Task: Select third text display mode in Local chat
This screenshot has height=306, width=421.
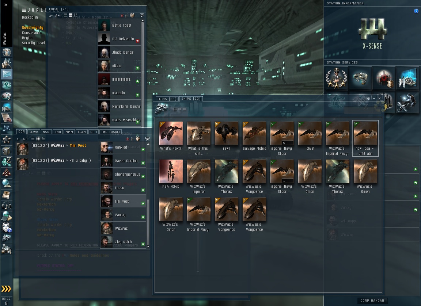Action: [76, 15]
